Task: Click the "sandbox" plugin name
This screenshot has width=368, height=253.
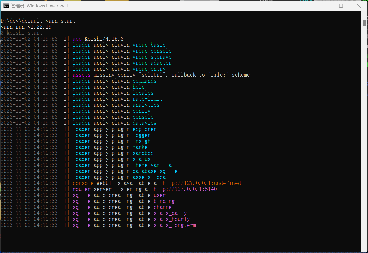Action: point(143,153)
